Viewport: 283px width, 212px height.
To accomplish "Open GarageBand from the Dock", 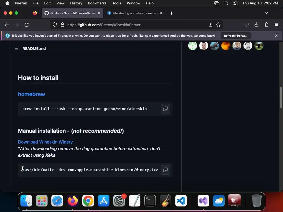I will pos(166,201).
